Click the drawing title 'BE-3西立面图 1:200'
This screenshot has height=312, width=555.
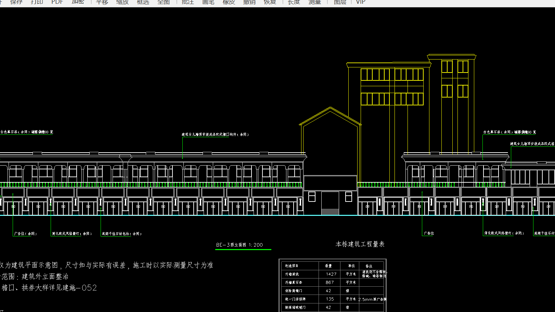pyautogui.click(x=240, y=245)
